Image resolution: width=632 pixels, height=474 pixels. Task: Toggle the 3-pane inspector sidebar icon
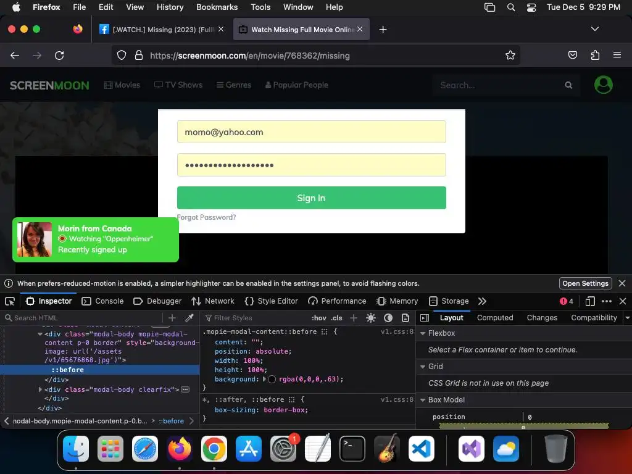(425, 318)
